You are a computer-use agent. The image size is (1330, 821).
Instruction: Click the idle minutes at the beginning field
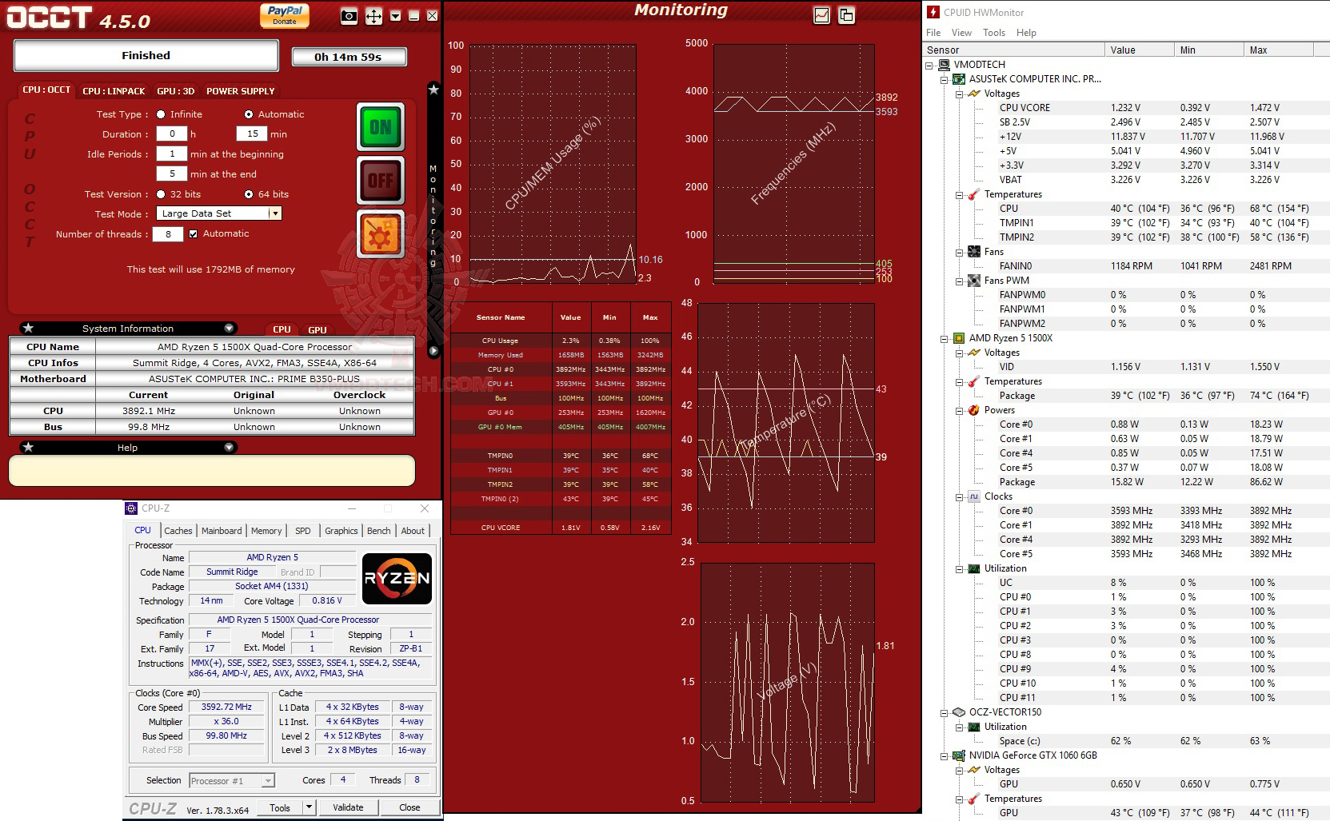(172, 154)
